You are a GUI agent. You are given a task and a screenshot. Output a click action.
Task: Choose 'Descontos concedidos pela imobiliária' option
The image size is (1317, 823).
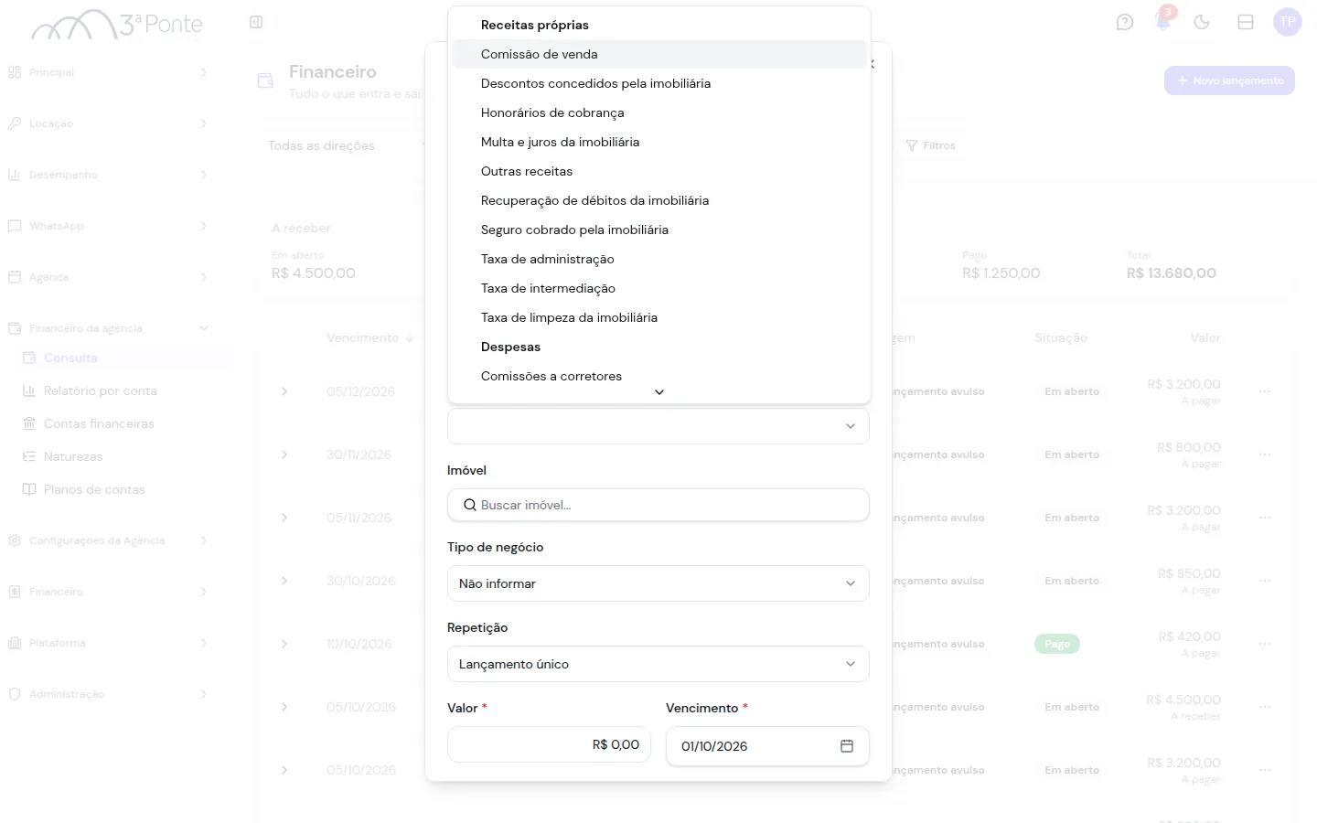click(x=658, y=83)
